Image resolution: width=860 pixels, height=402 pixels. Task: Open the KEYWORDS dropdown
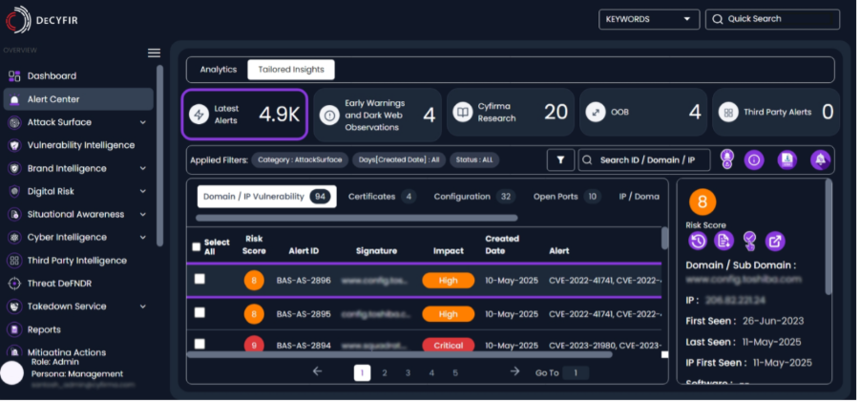click(649, 19)
